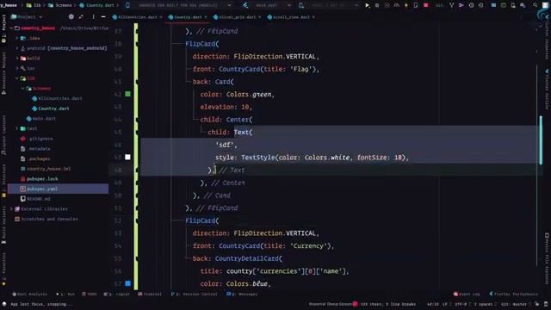Open the Terminal tool window
This screenshot has height=310, width=551.
pos(150,294)
